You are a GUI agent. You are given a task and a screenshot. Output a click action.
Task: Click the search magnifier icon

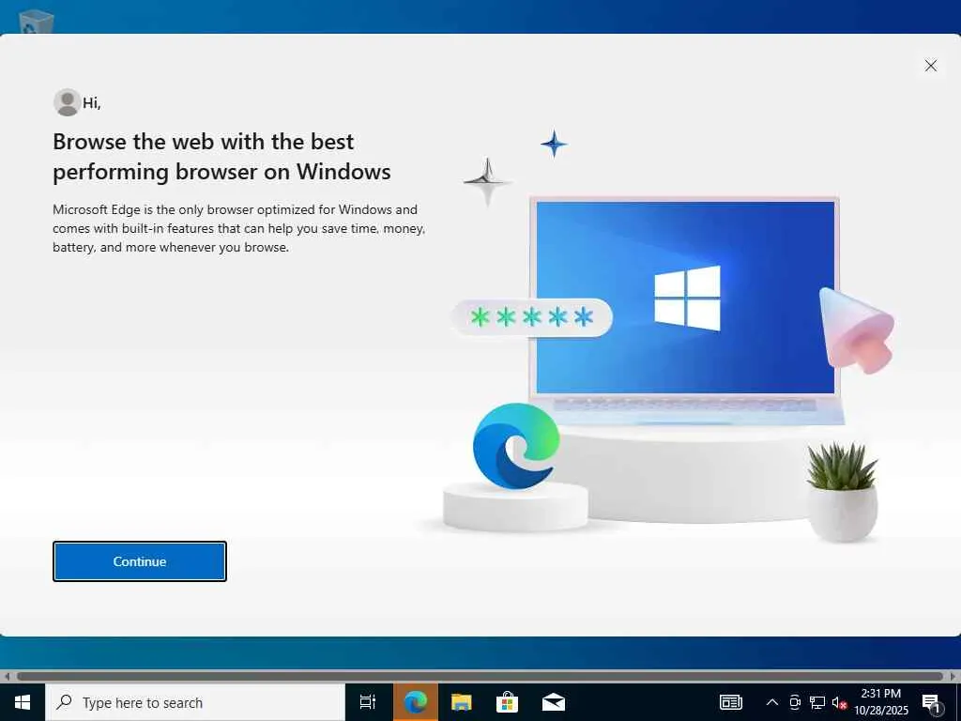64,702
